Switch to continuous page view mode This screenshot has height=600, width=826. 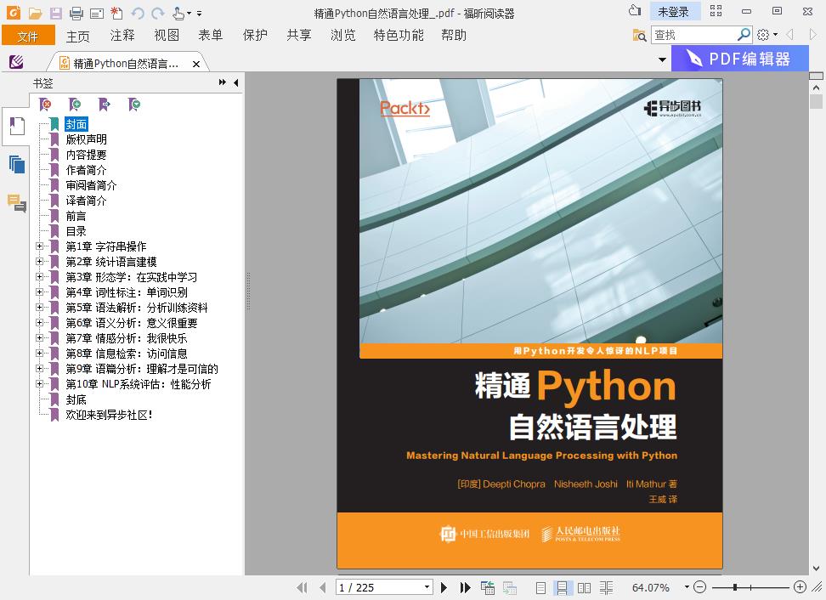[x=562, y=587]
